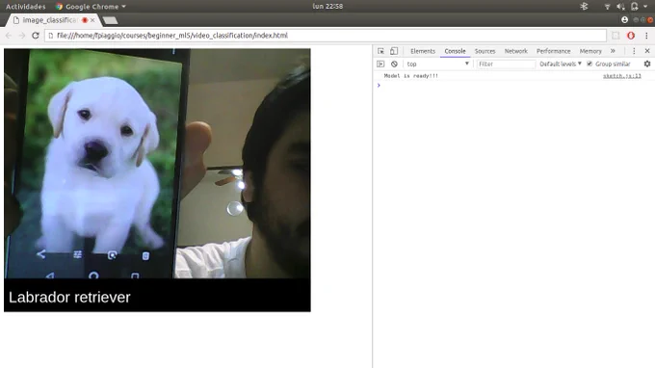Open Chrome's three-dot main menu
Image resolution: width=655 pixels, height=368 pixels.
(646, 36)
